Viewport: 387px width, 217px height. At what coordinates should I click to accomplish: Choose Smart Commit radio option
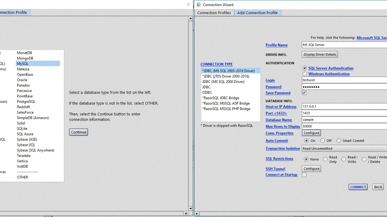[x=339, y=141]
